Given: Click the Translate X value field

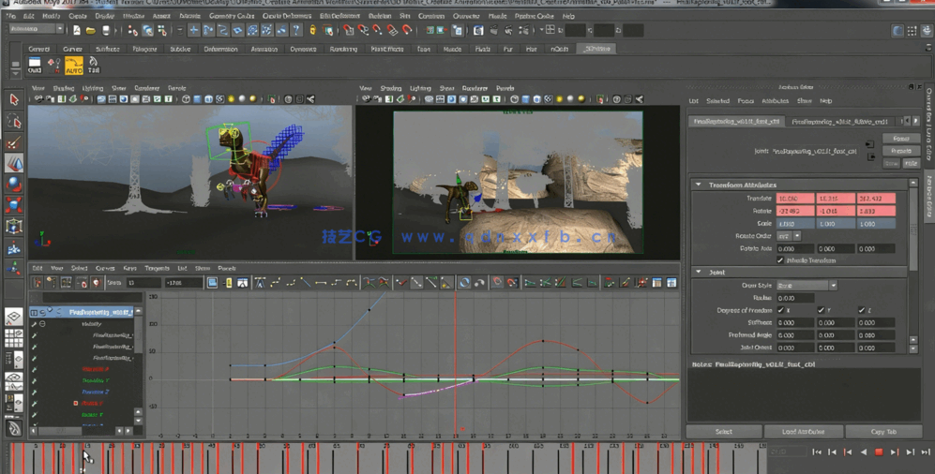Looking at the screenshot, I should point(794,199).
